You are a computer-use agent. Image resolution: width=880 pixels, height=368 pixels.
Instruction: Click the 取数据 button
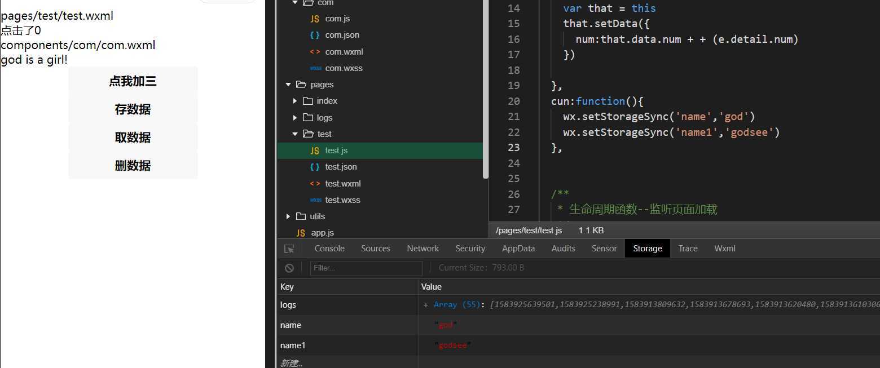(133, 138)
